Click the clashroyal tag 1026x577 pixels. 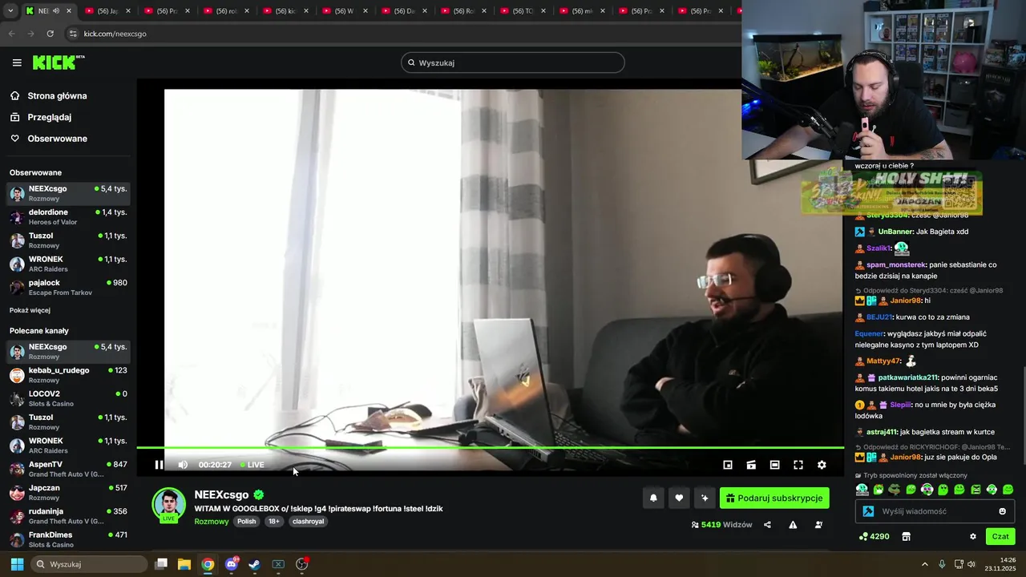(308, 522)
